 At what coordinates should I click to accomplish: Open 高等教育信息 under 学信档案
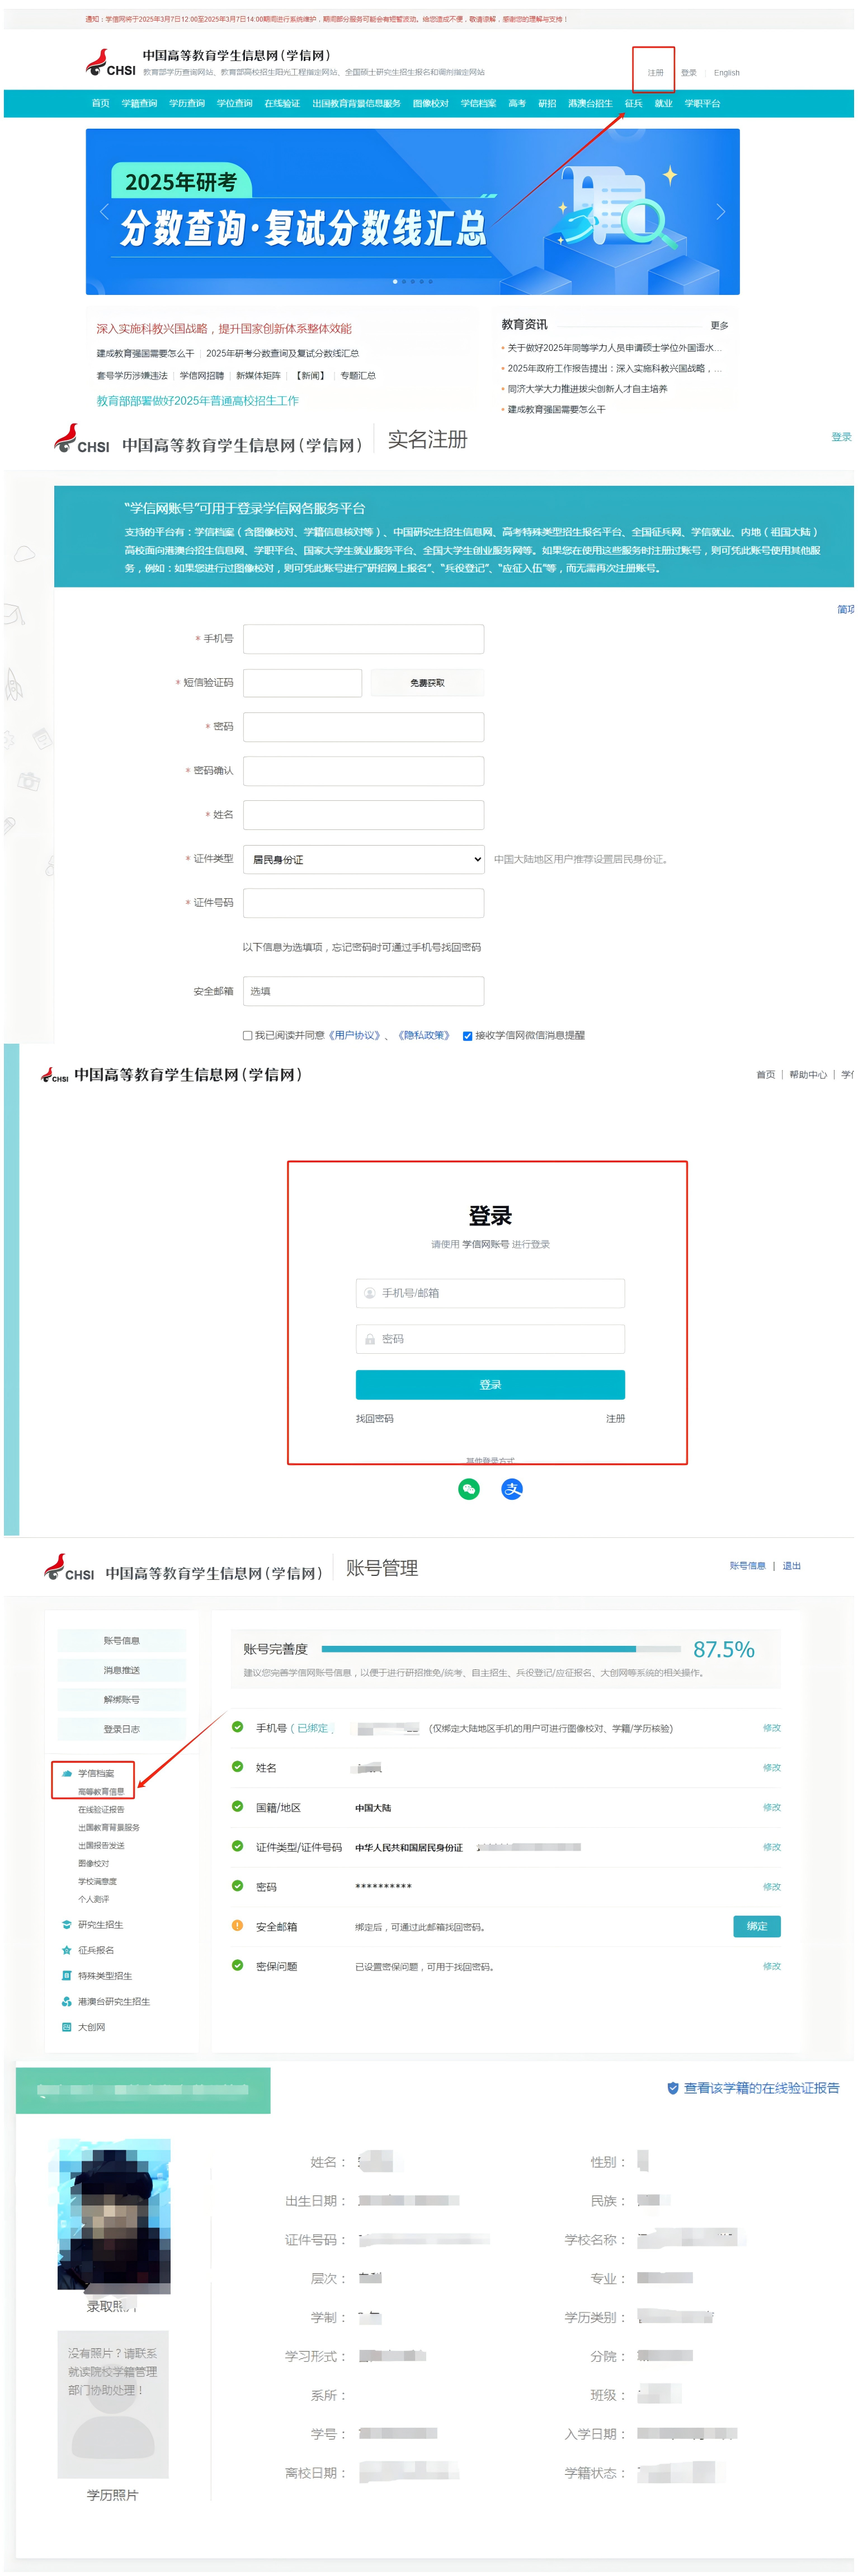coord(101,1791)
